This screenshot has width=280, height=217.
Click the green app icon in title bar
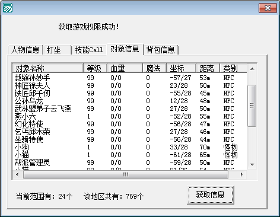point(8,8)
